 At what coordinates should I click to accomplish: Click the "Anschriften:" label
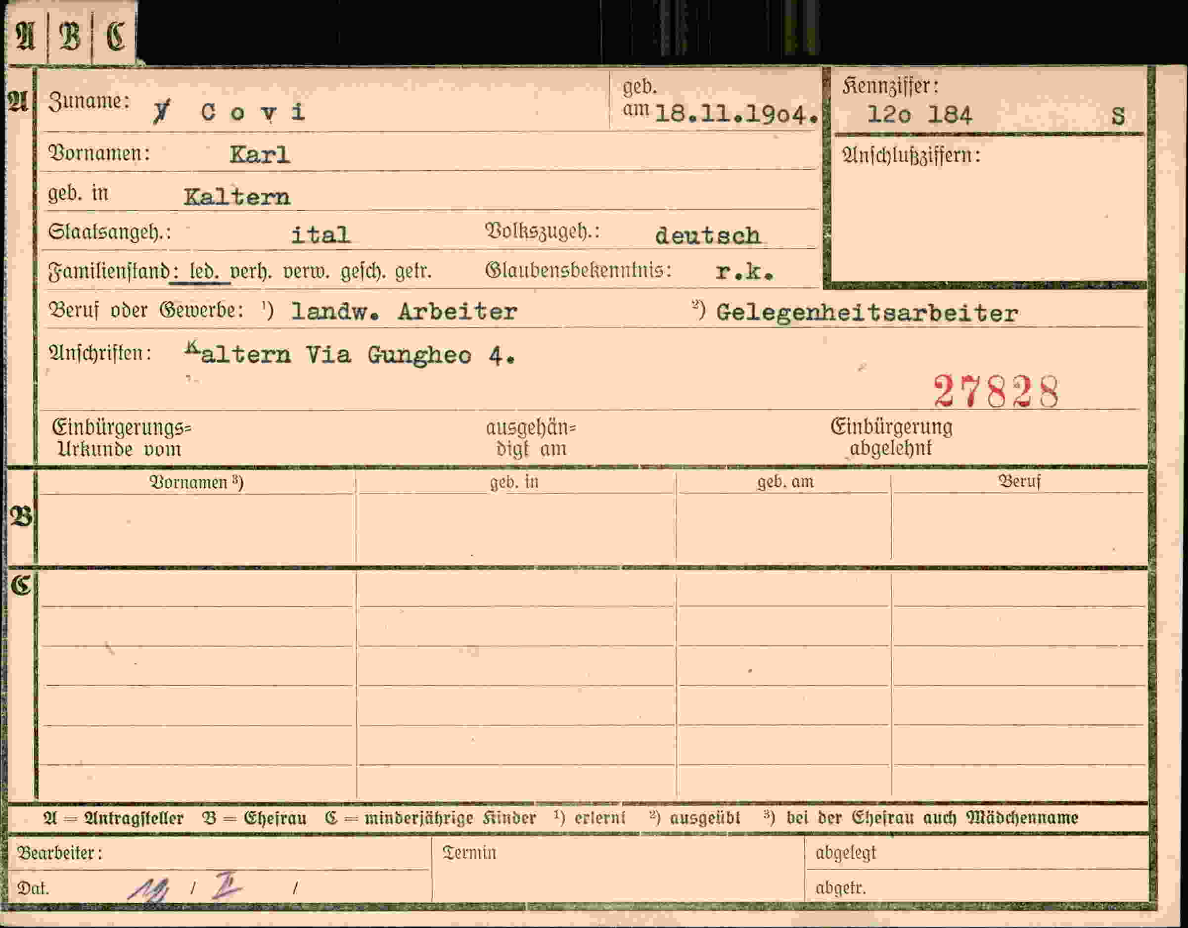point(100,354)
